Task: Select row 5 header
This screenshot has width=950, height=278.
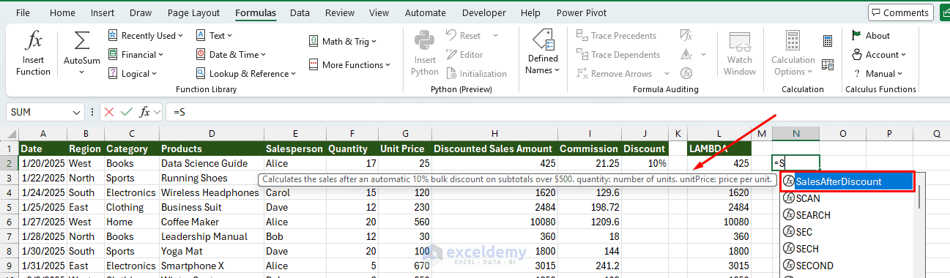Action: tap(9, 207)
